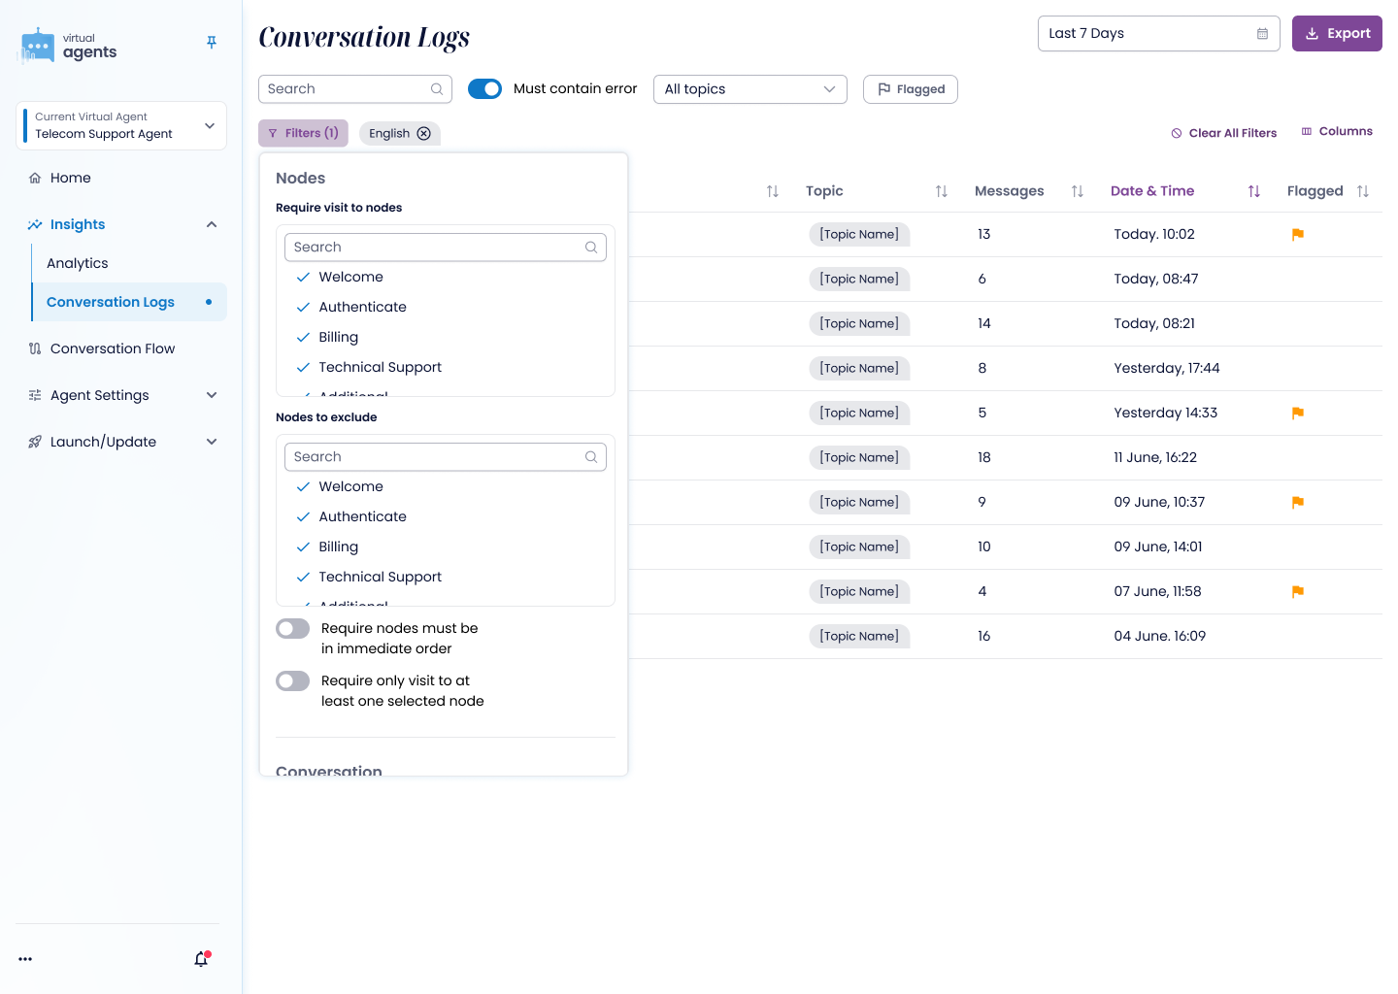Screen dimensions: 1398x994
Task: Enable Require only visit to one node
Action: (292, 681)
